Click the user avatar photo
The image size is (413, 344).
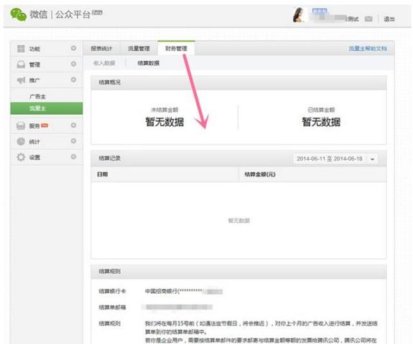(299, 15)
